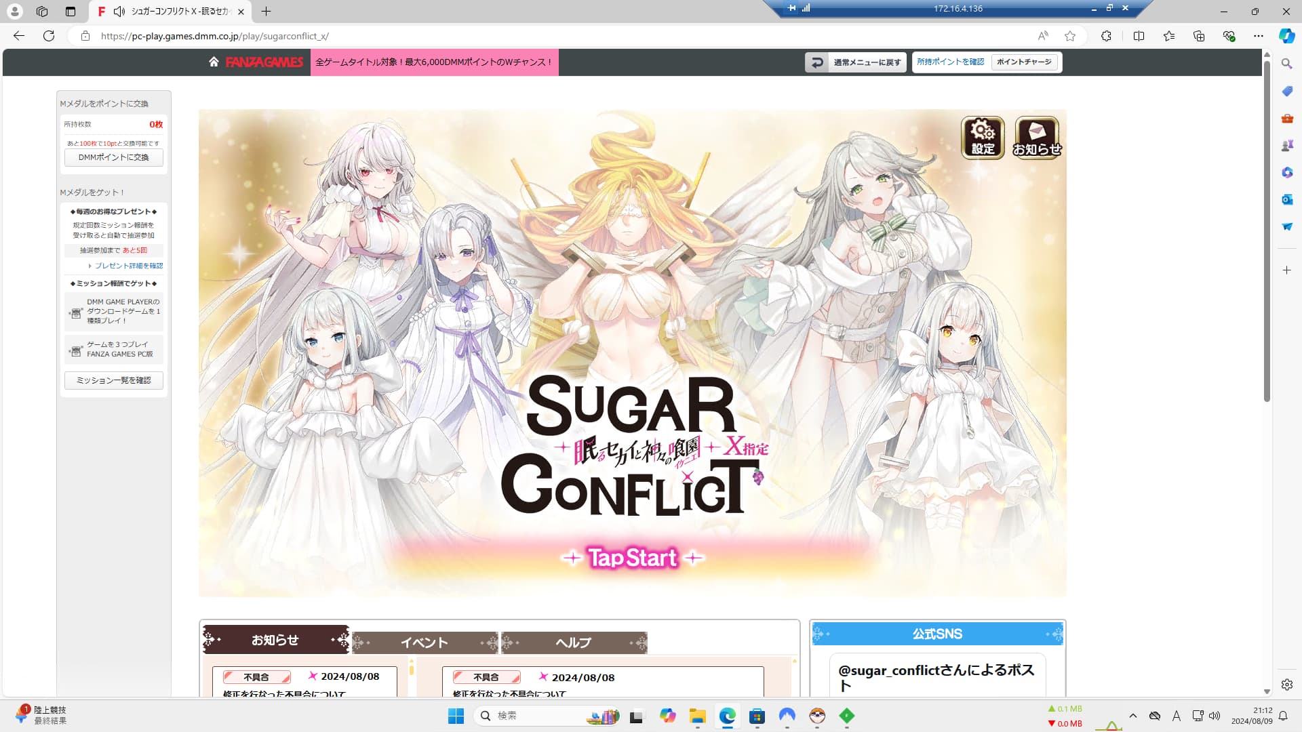Click 通常メニューに戻す button
The width and height of the screenshot is (1302, 732).
coord(856,62)
